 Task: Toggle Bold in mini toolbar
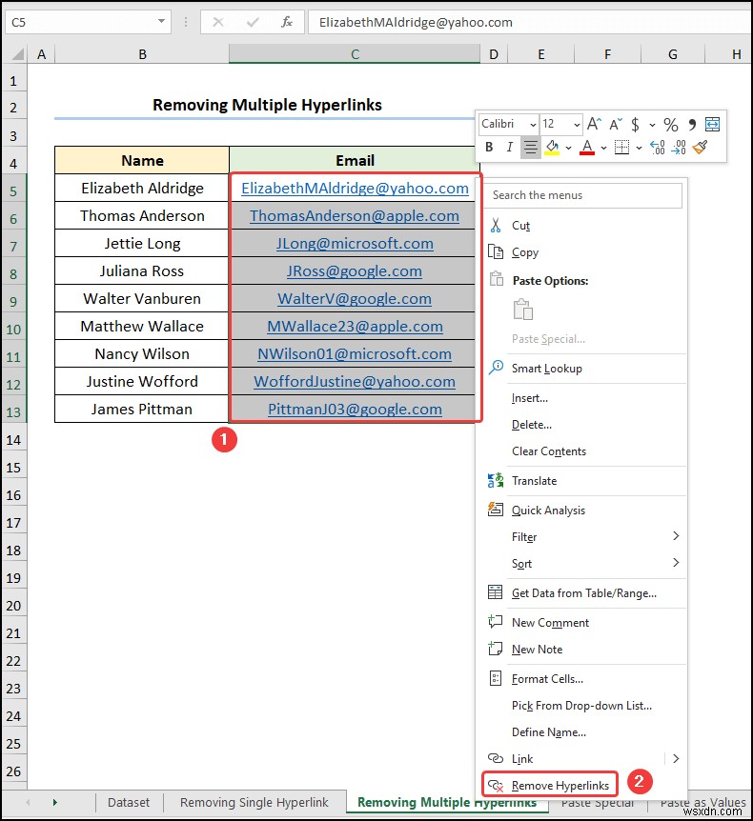click(x=489, y=147)
